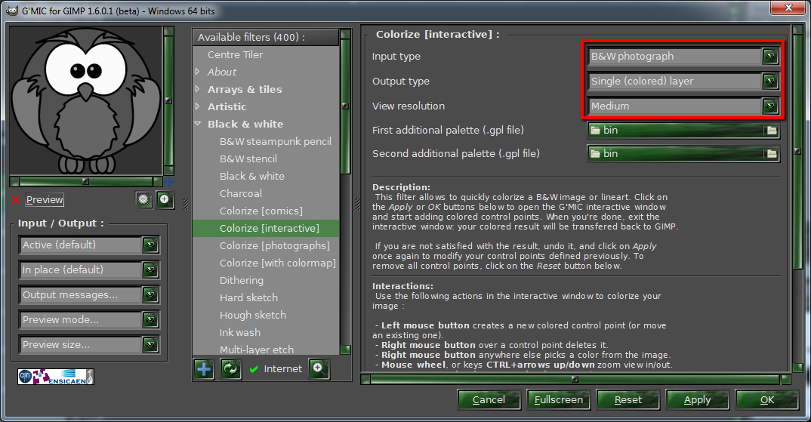Collapse the Black & white category
Image resolution: width=811 pixels, height=422 pixels.
(198, 124)
